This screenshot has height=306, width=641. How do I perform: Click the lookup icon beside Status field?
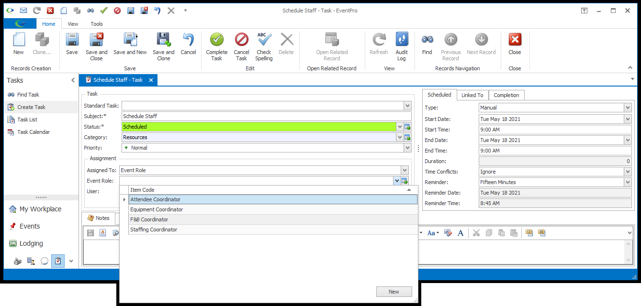pos(407,127)
